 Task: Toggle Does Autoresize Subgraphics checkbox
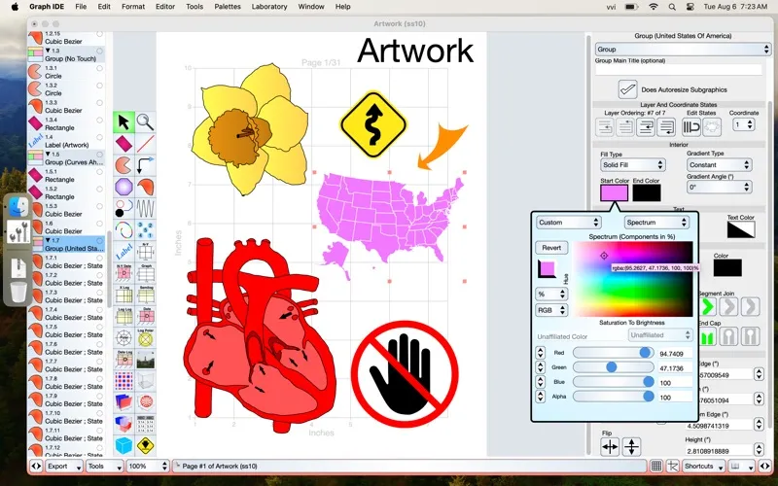(x=628, y=89)
